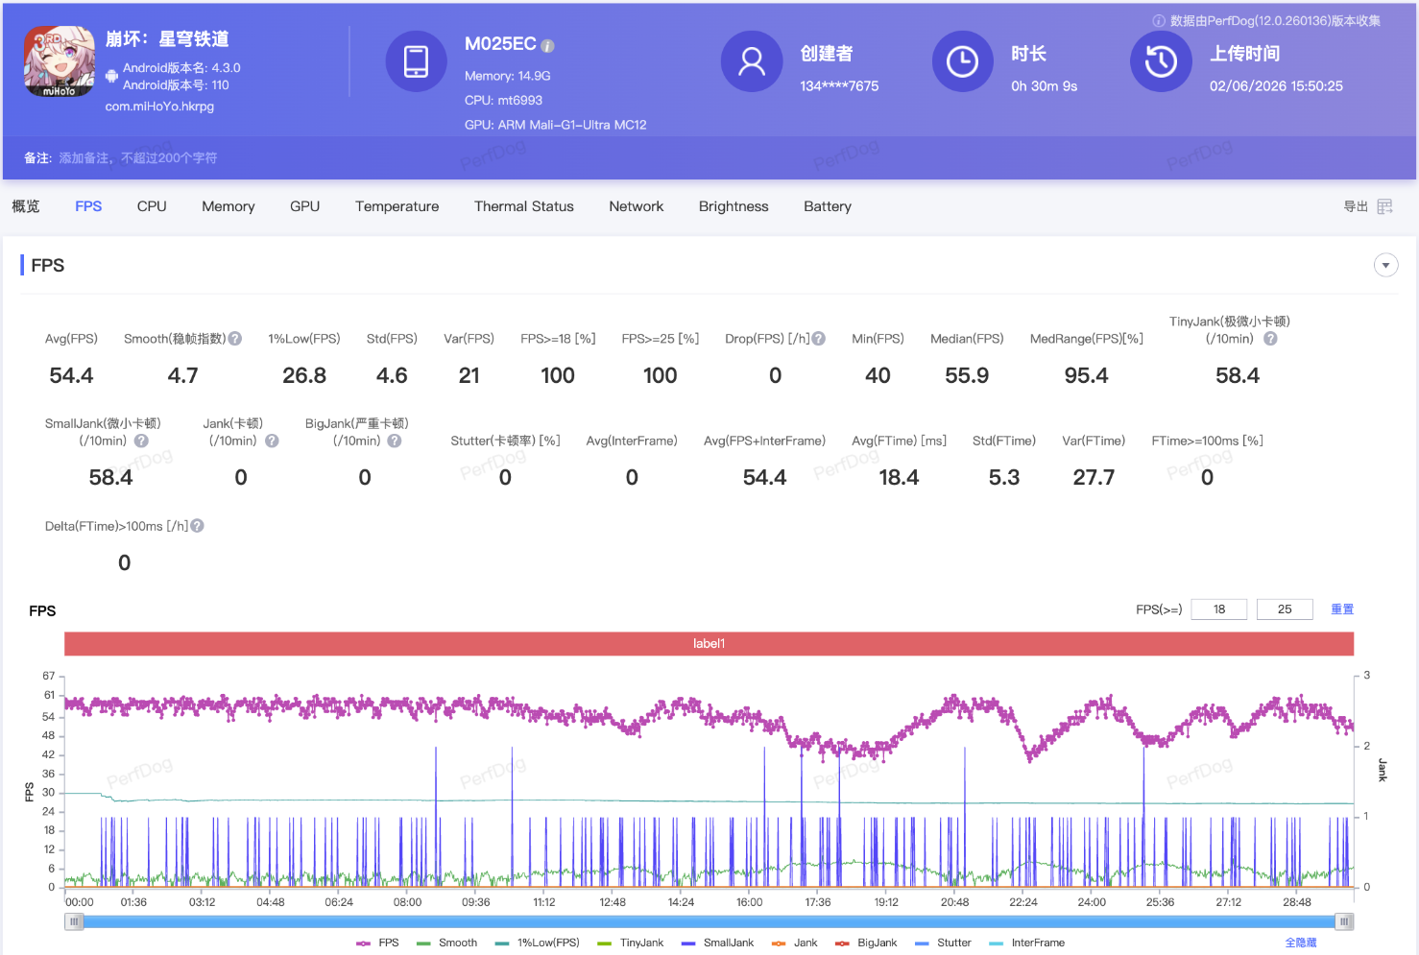
Task: Toggle Stutter series in chart legend
Action: point(943,943)
